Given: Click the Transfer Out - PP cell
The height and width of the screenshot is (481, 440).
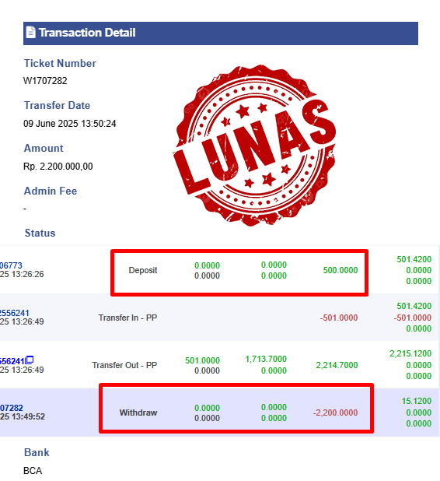Looking at the screenshot, I should coord(124,365).
